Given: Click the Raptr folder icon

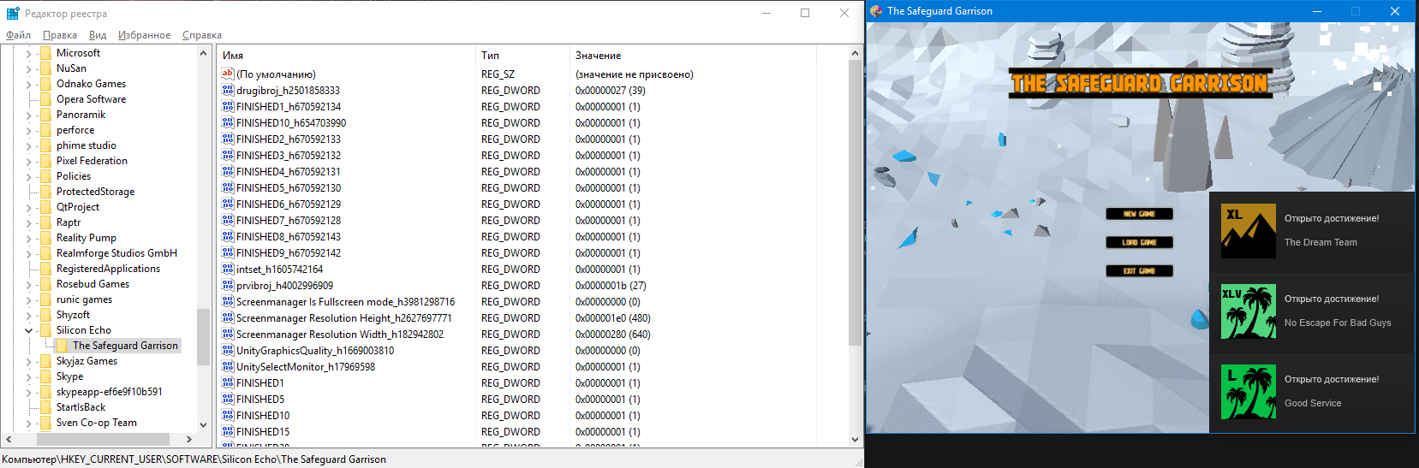Looking at the screenshot, I should (x=45, y=222).
